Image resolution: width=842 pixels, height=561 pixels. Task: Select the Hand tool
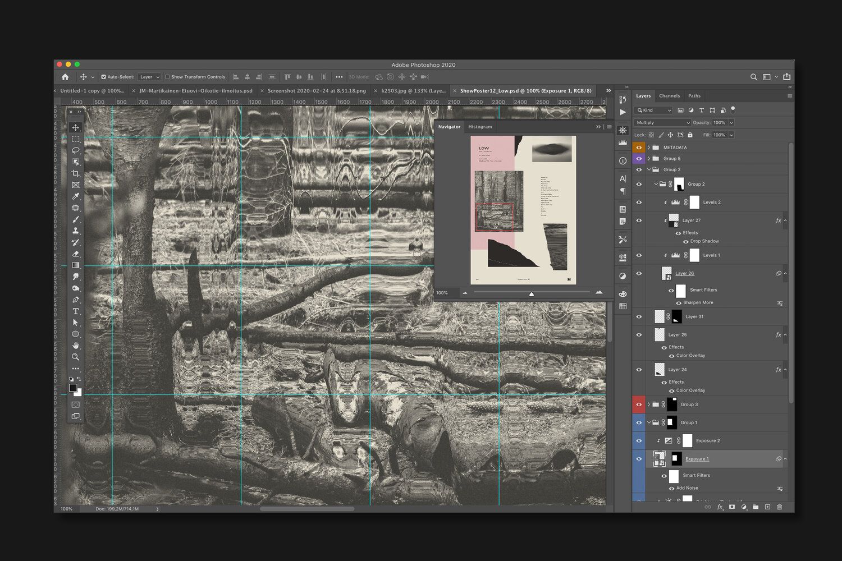coord(76,346)
